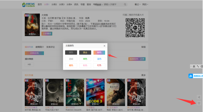The image size is (203, 112).
Task: Open 分类3 in navigation bar
Action: [62, 5]
